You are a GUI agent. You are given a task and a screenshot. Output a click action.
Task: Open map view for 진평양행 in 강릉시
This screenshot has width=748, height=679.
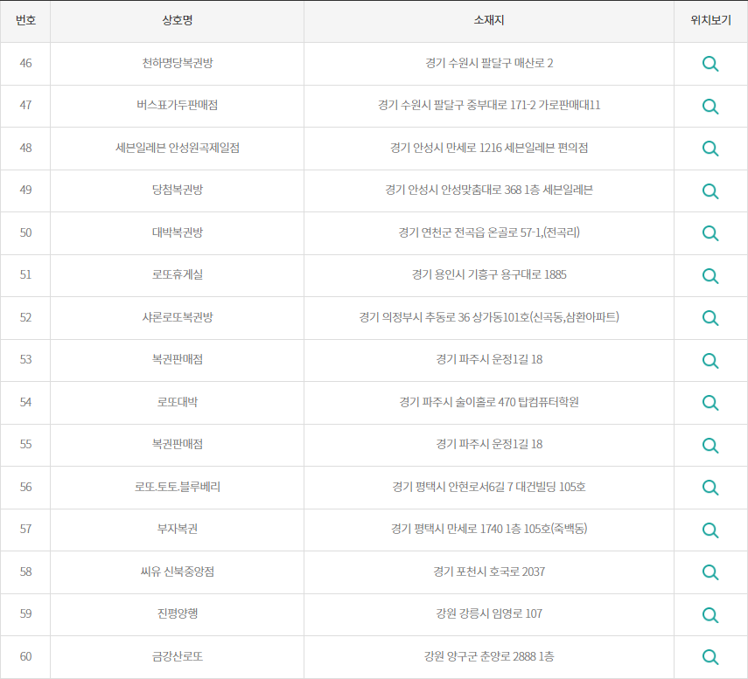pyautogui.click(x=710, y=615)
